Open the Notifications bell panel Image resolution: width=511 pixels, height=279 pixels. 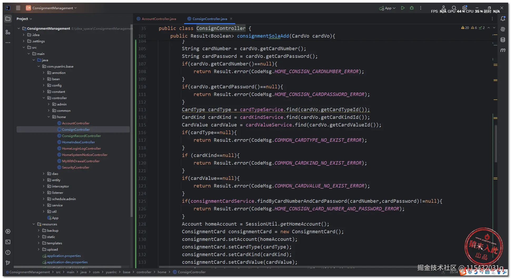pos(503,19)
